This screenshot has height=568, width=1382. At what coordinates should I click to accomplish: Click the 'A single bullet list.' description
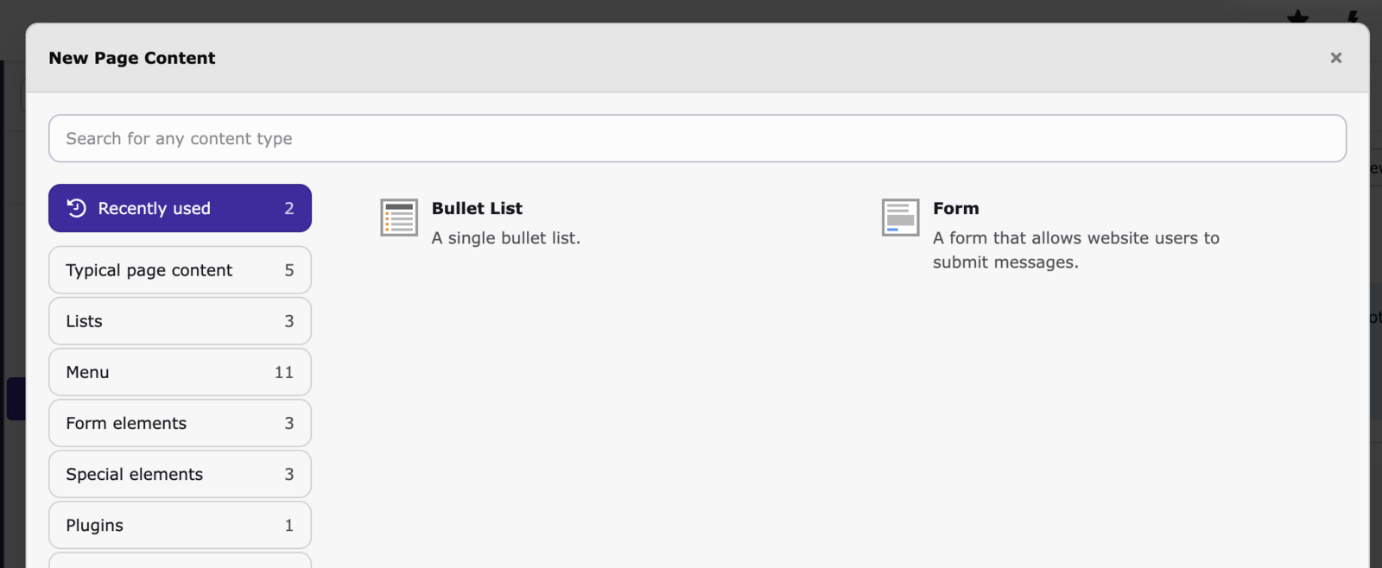[505, 238]
